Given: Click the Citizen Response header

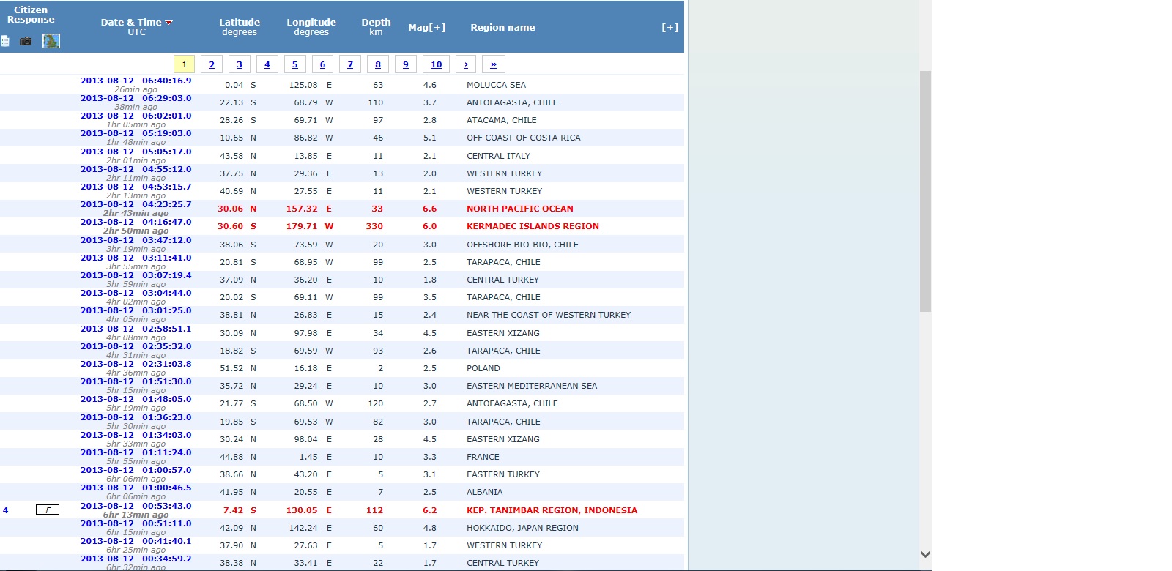Looking at the screenshot, I should (31, 15).
